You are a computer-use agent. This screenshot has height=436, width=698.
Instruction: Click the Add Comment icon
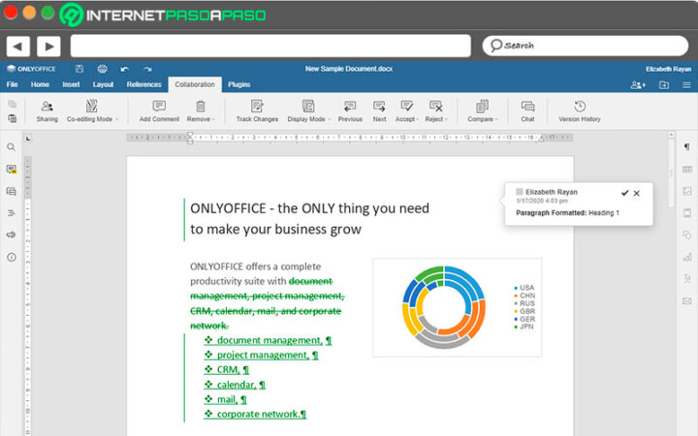click(x=158, y=107)
